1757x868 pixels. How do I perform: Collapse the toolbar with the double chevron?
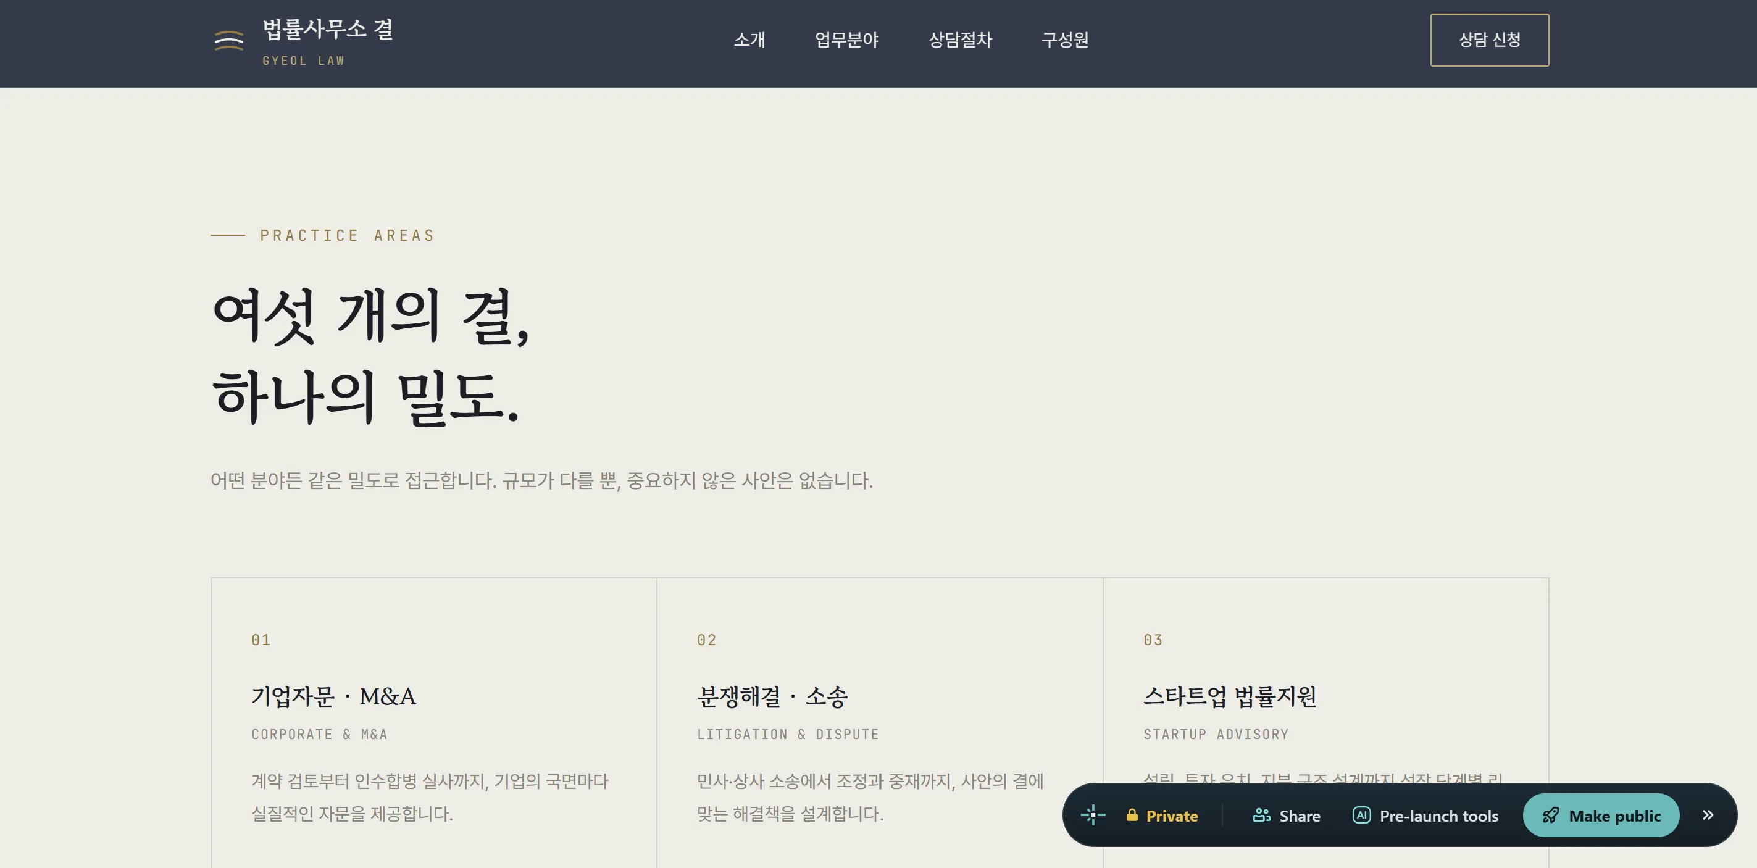[x=1707, y=815]
